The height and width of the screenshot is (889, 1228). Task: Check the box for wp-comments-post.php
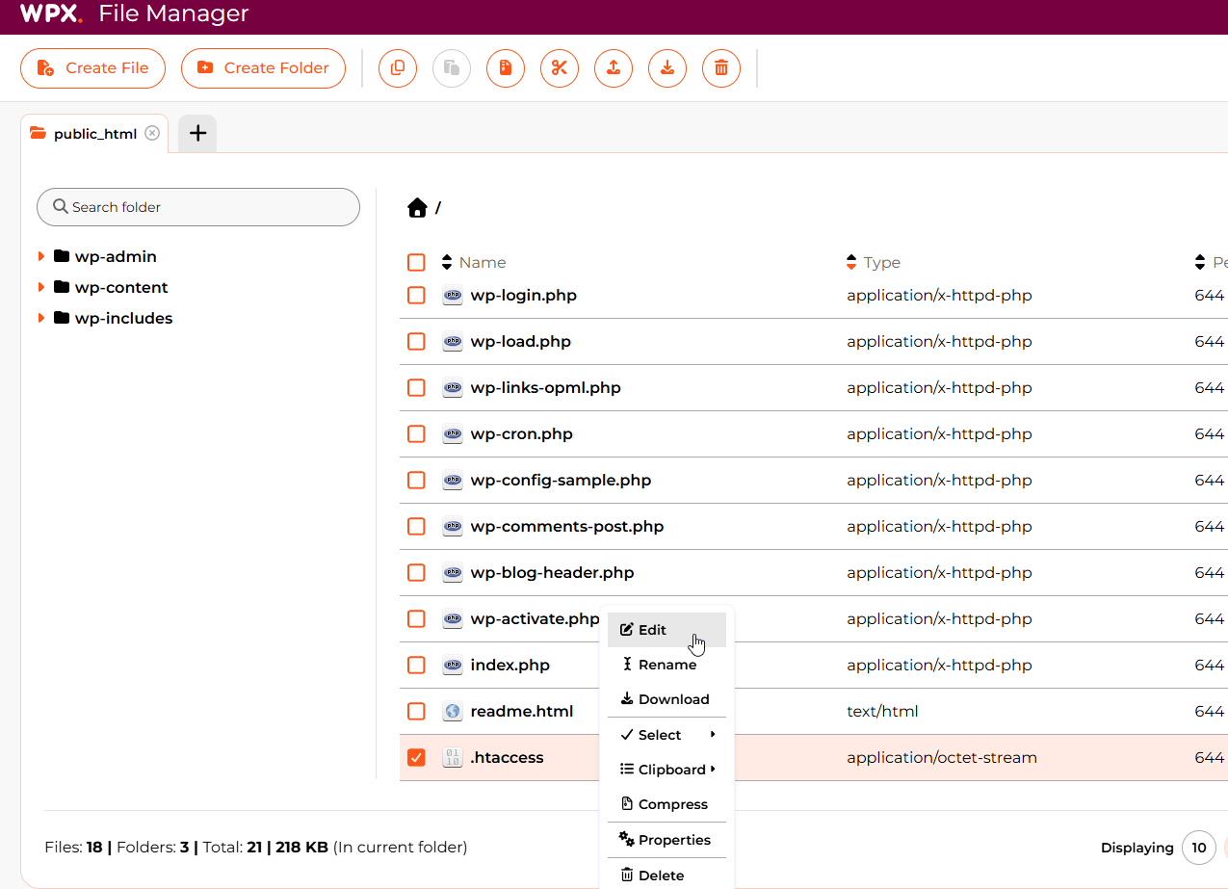click(x=416, y=527)
